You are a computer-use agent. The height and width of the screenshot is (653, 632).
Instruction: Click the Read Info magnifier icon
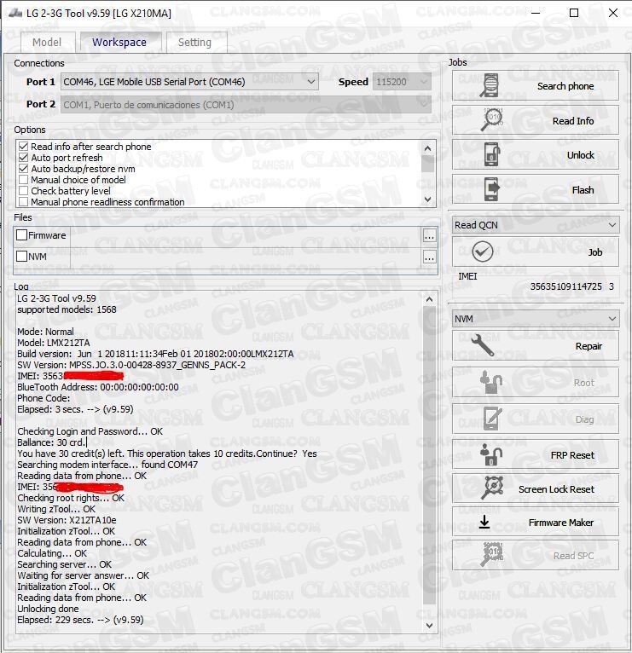coord(491,120)
